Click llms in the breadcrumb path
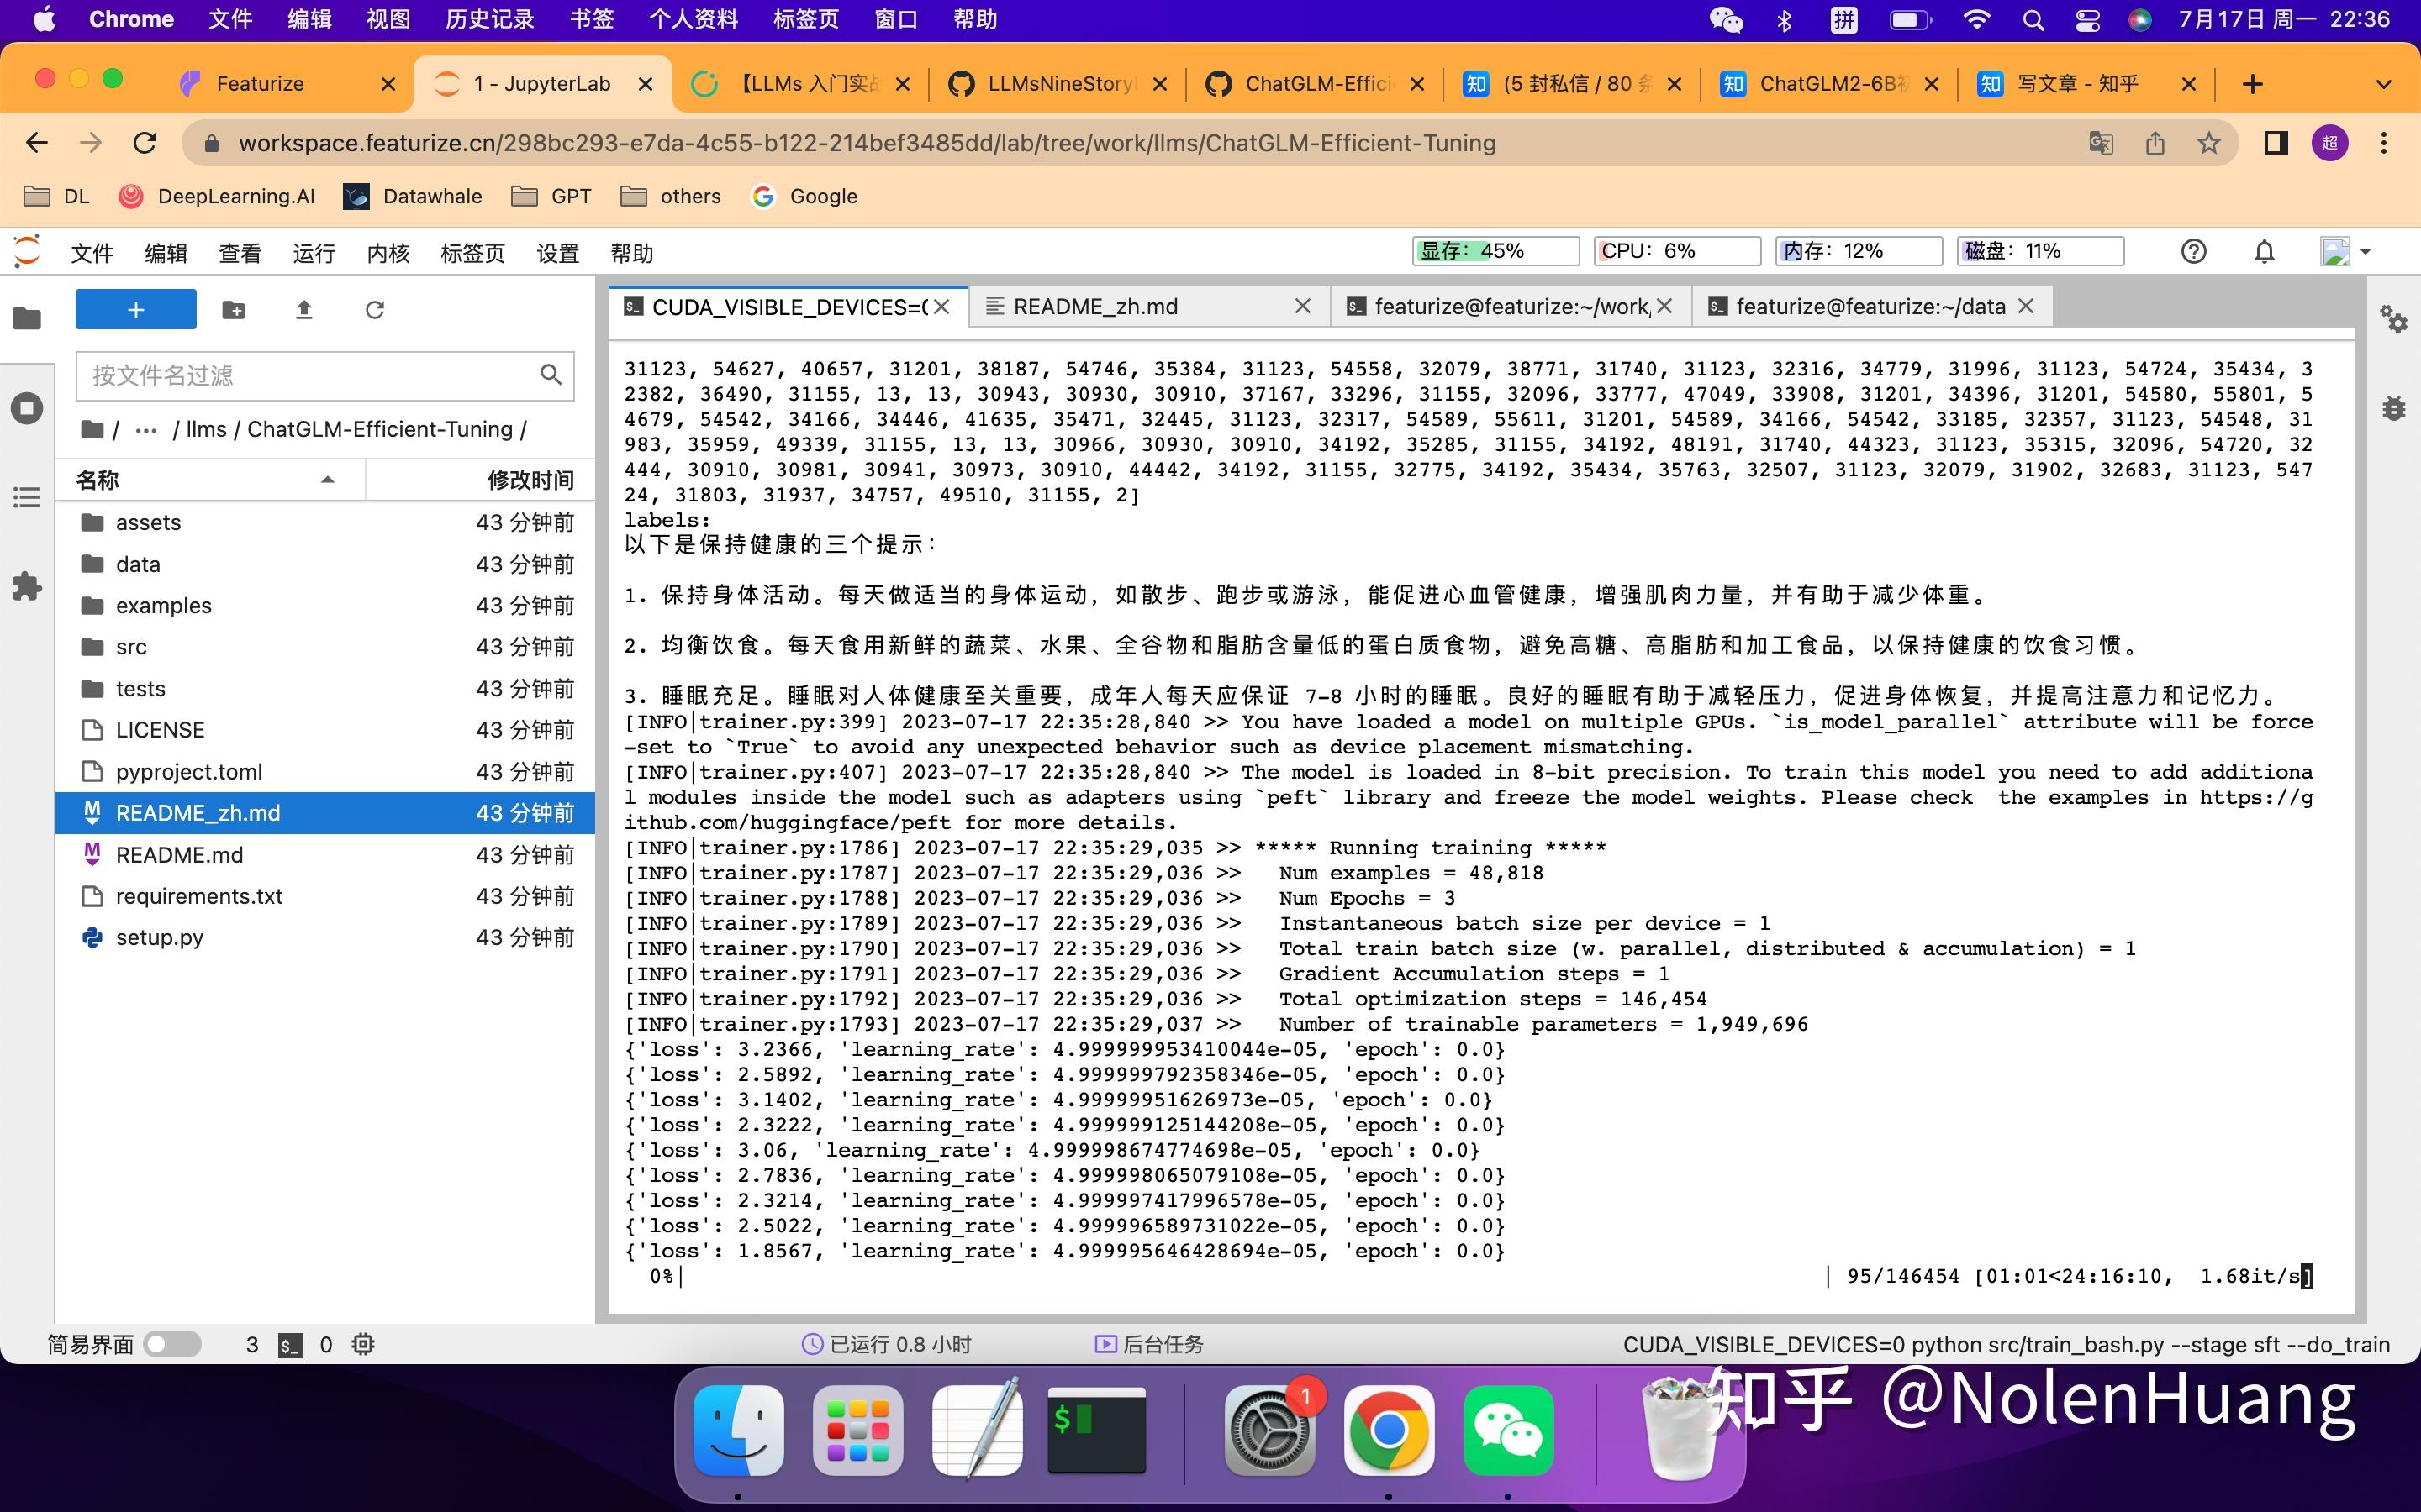This screenshot has width=2421, height=1512. (x=206, y=430)
